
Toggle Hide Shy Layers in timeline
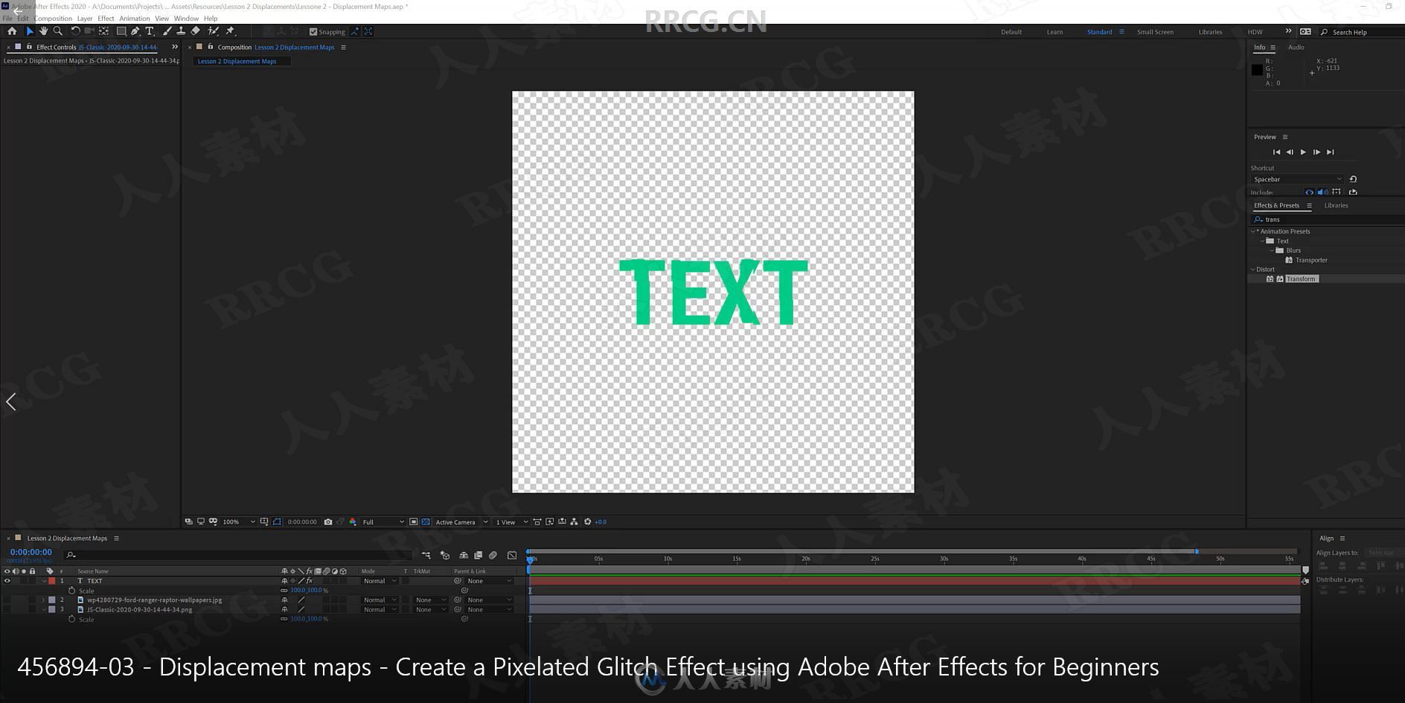[x=464, y=555]
